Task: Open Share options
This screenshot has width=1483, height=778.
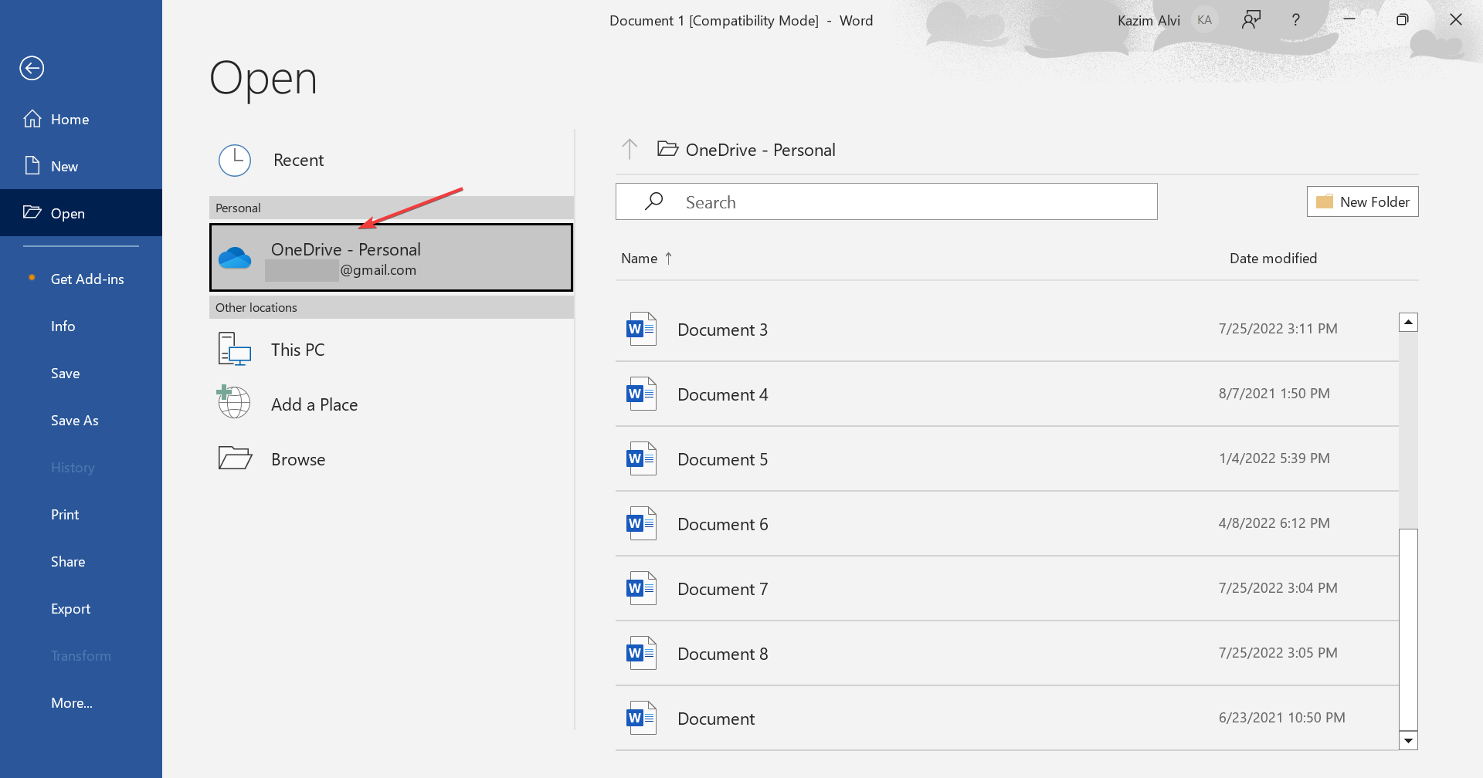Action: (x=81, y=561)
